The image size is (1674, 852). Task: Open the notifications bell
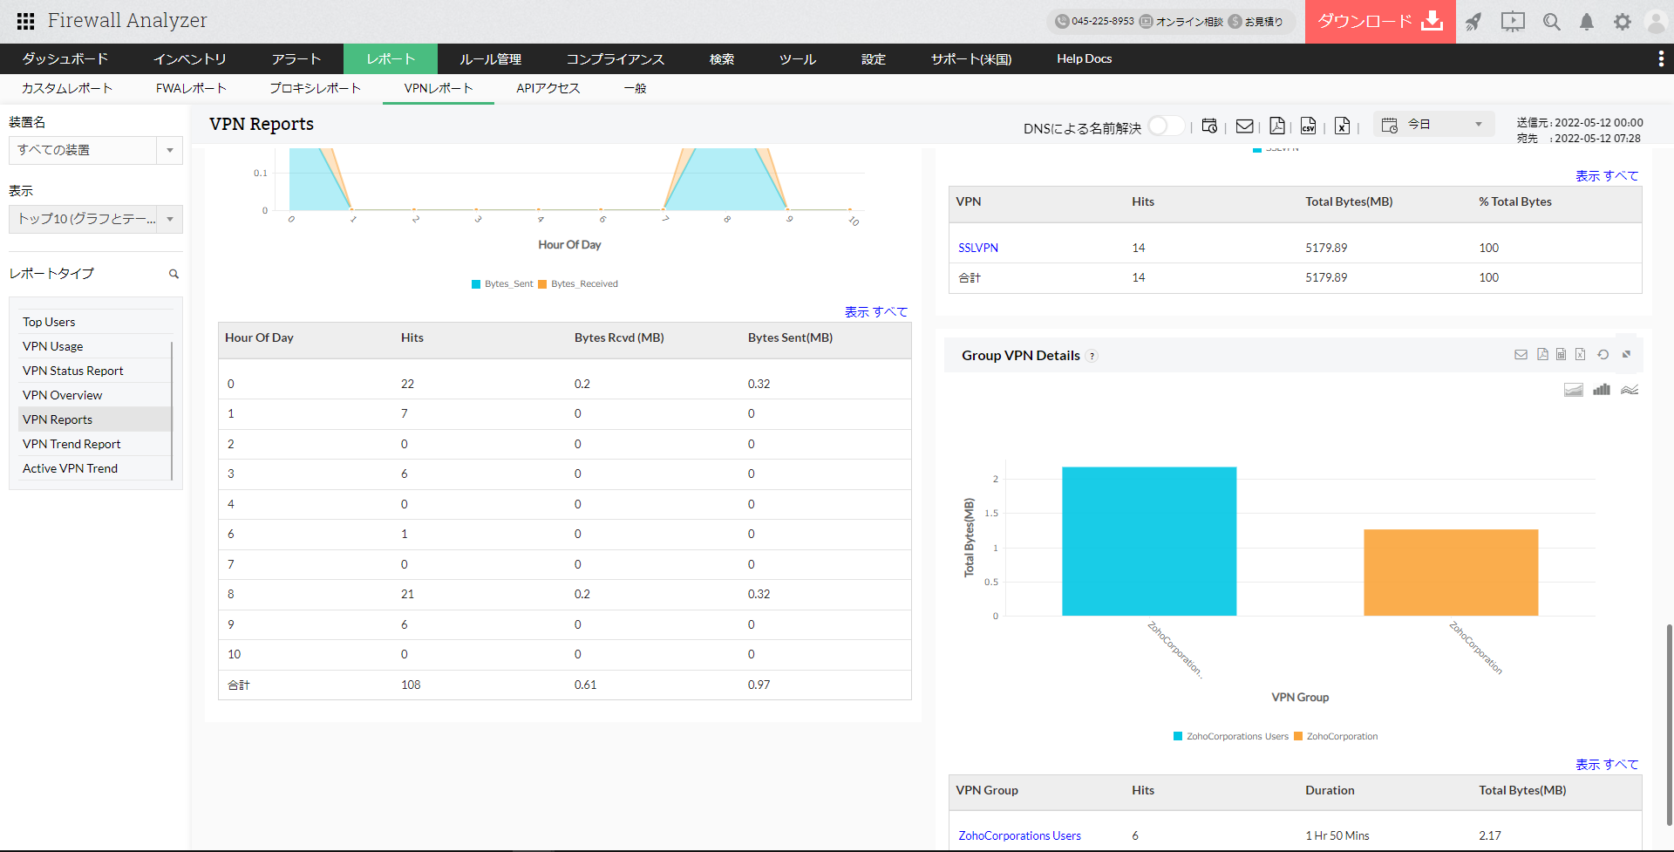1587,22
